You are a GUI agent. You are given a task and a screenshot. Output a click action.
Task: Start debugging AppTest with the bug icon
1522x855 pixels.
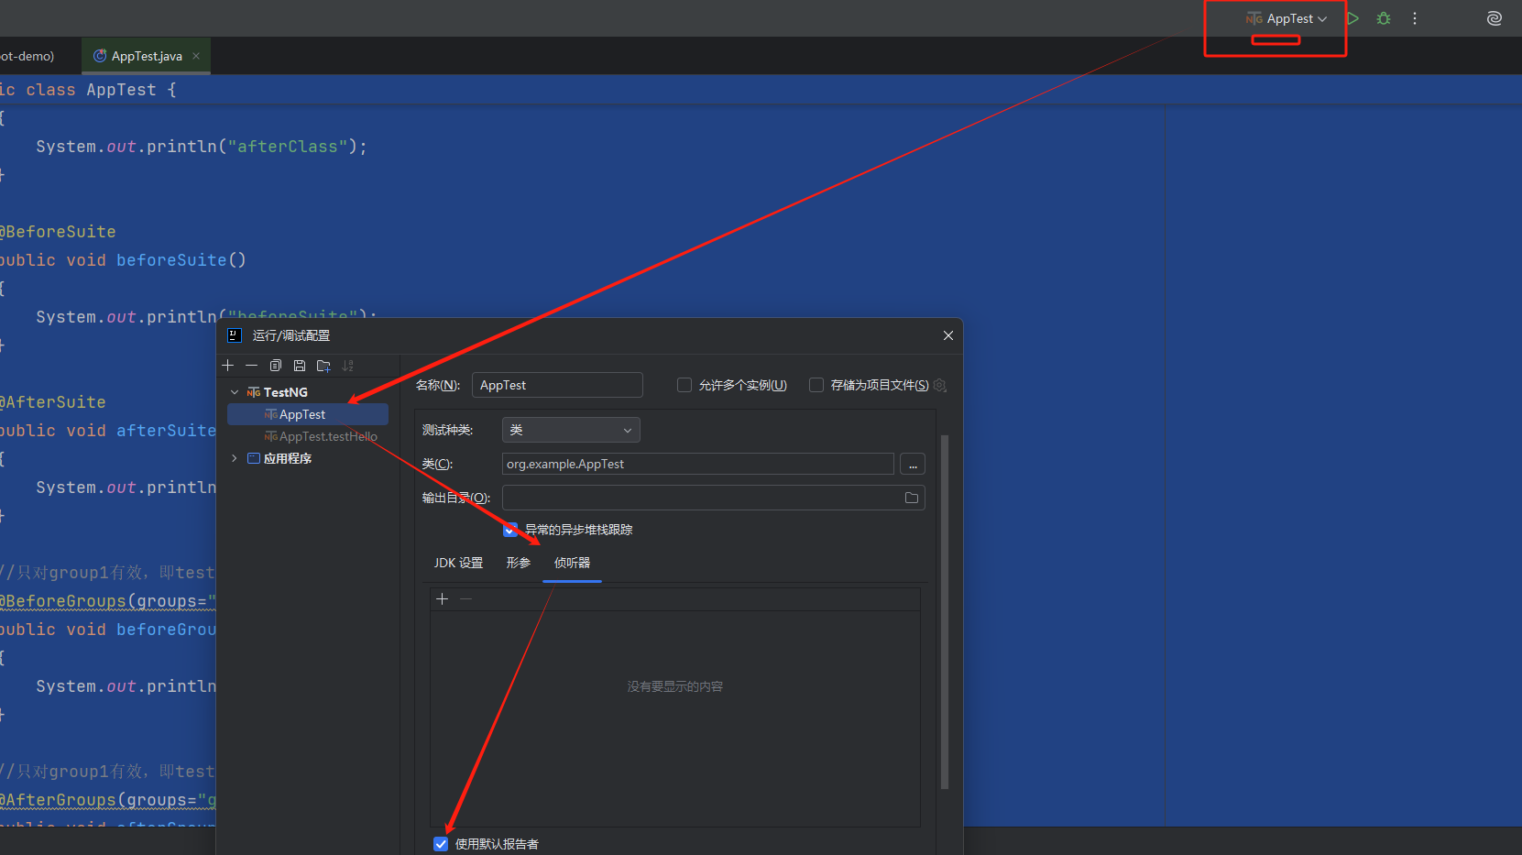(1384, 18)
